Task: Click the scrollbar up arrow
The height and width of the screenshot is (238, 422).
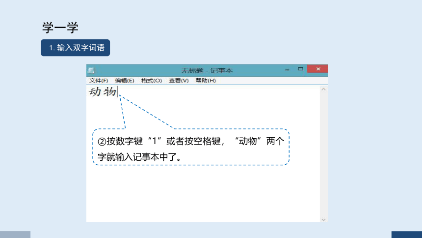Action: (x=323, y=89)
